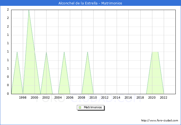Click the 2009 peak in the chart
Image resolution: width=181 pixels, height=125 pixels.
pos(88,52)
